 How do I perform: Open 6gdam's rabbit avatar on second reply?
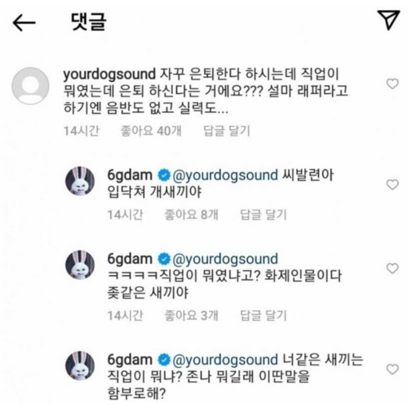coord(80,265)
